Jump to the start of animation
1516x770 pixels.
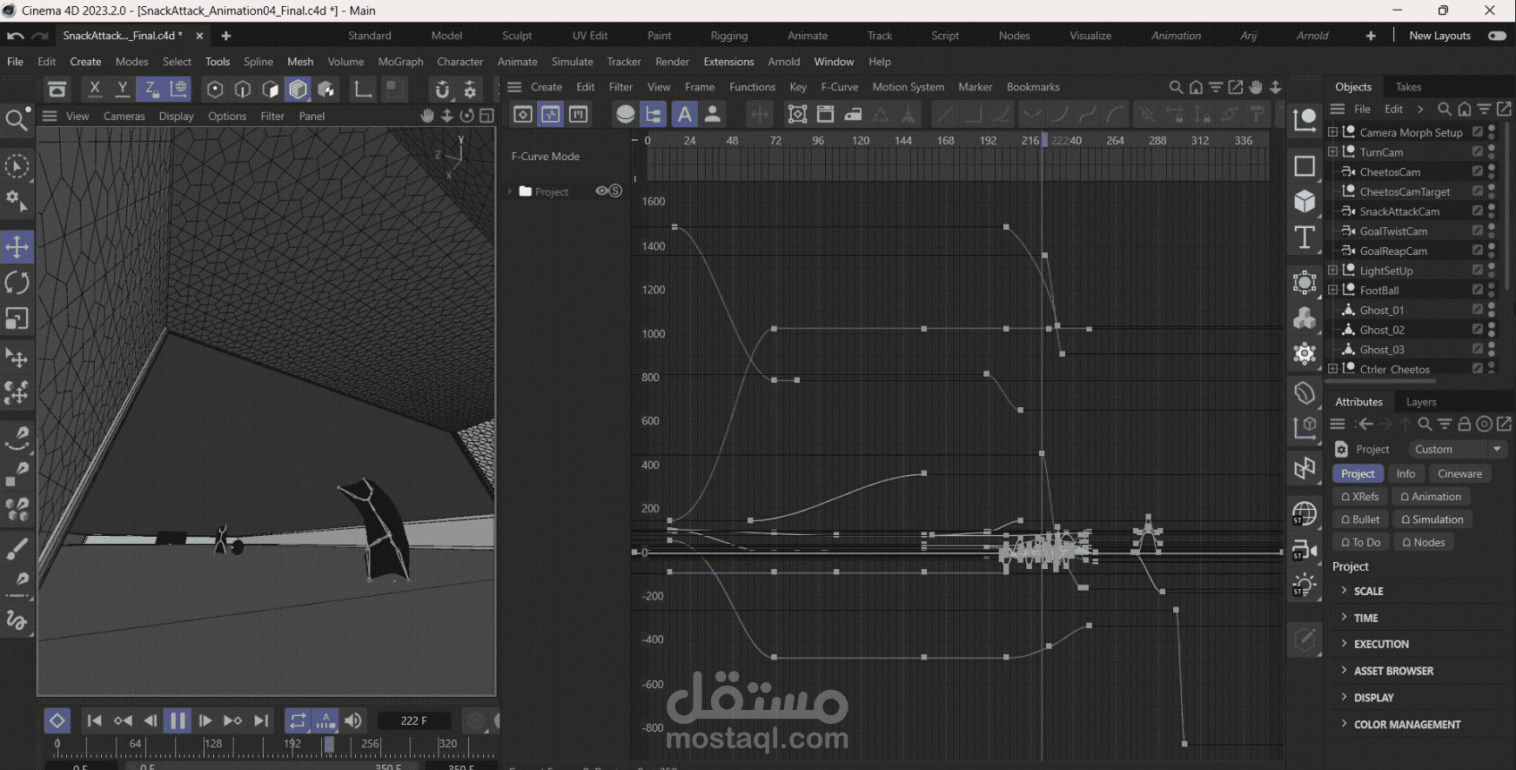pos(94,720)
